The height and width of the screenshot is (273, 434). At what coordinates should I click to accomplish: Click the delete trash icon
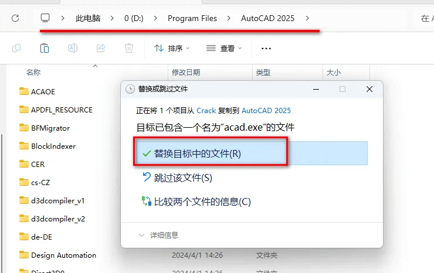128,48
